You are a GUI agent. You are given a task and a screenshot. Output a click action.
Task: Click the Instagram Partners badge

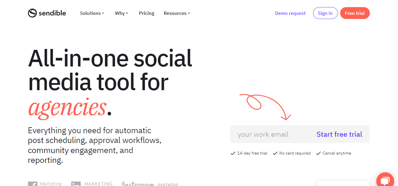150,184
